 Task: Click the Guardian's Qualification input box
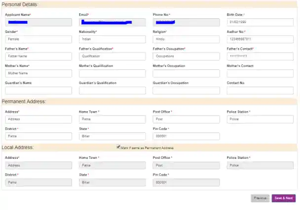click(112, 90)
